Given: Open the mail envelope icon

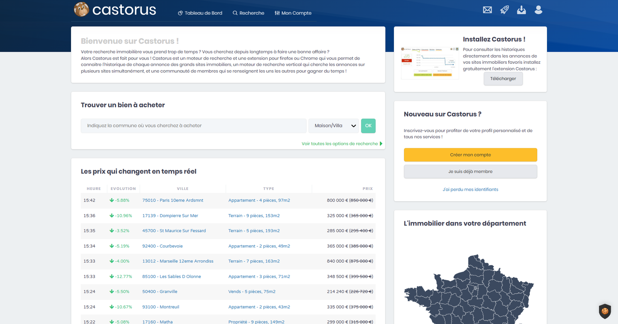Looking at the screenshot, I should [x=487, y=10].
